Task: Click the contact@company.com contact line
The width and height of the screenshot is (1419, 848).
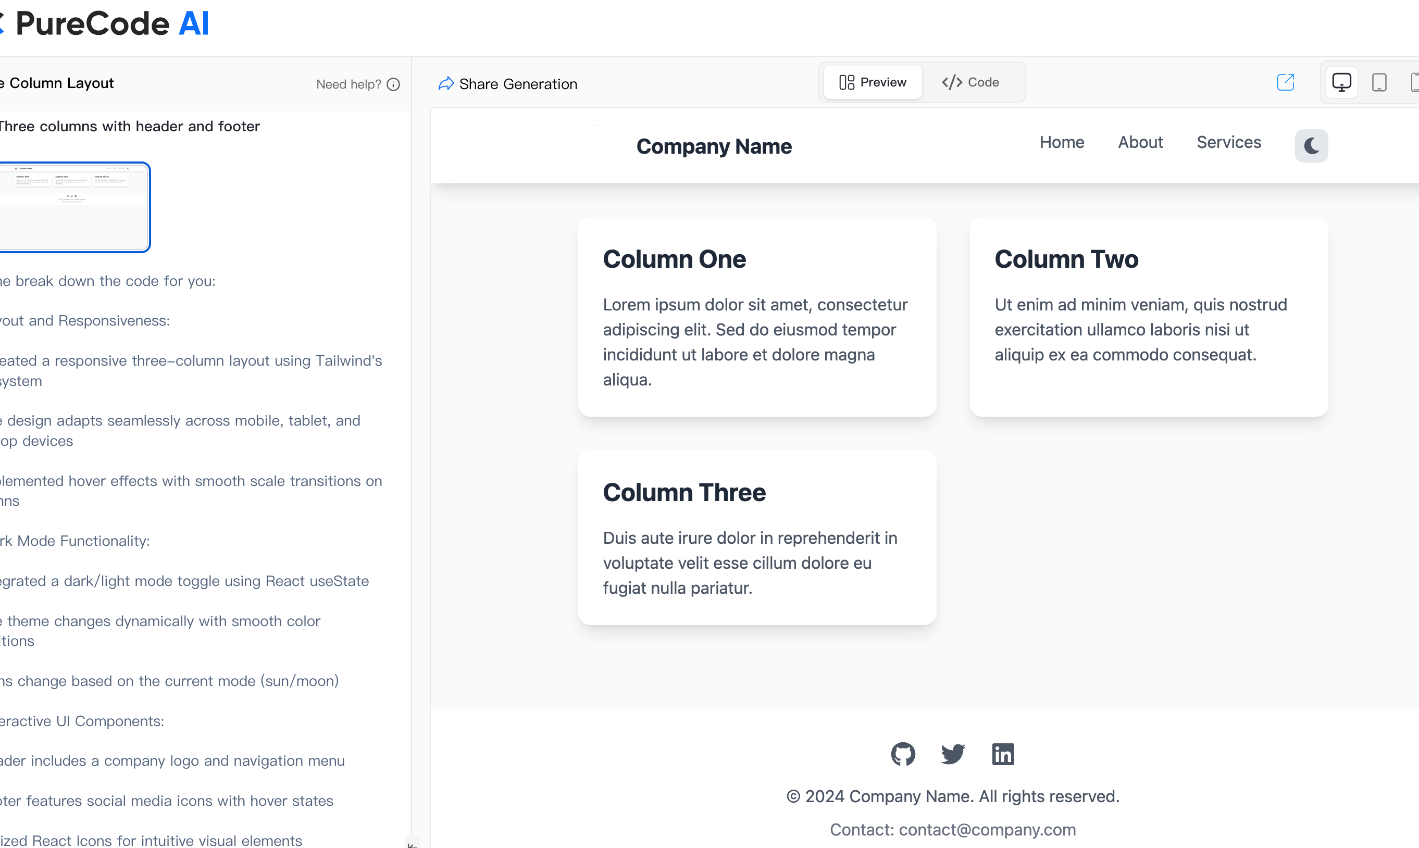Action: coord(953,829)
